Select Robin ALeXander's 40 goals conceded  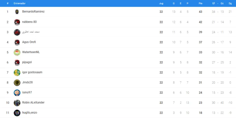222,103
